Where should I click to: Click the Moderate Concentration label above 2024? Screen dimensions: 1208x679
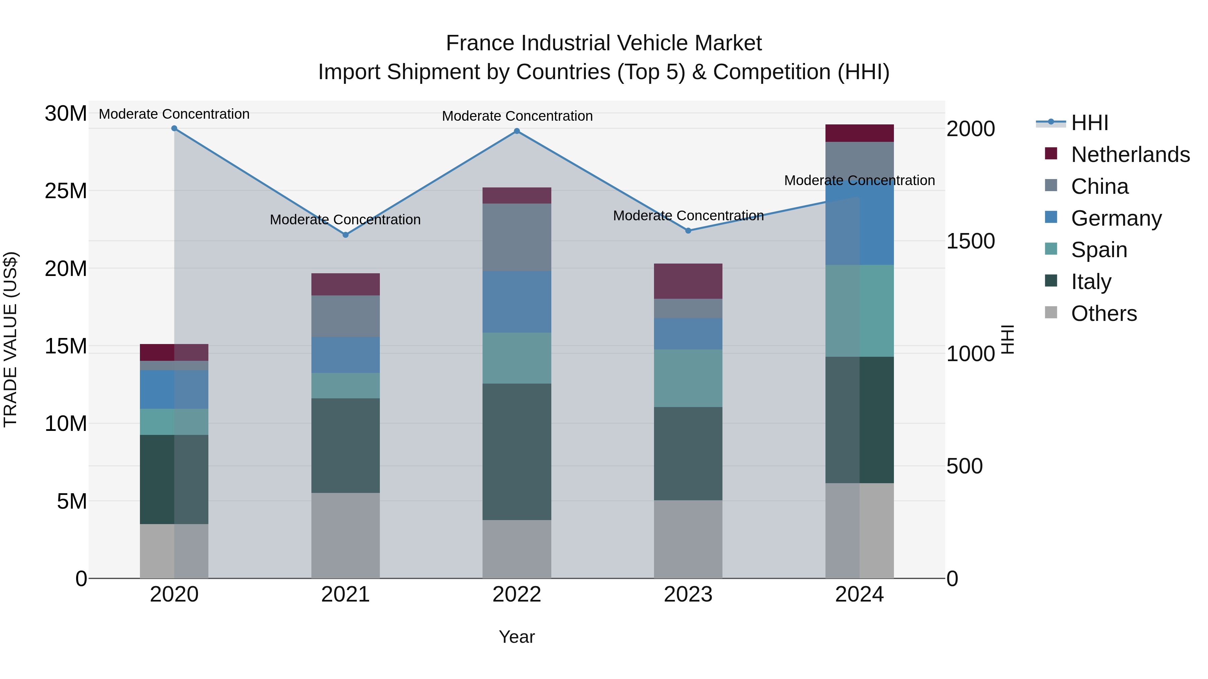tap(860, 180)
